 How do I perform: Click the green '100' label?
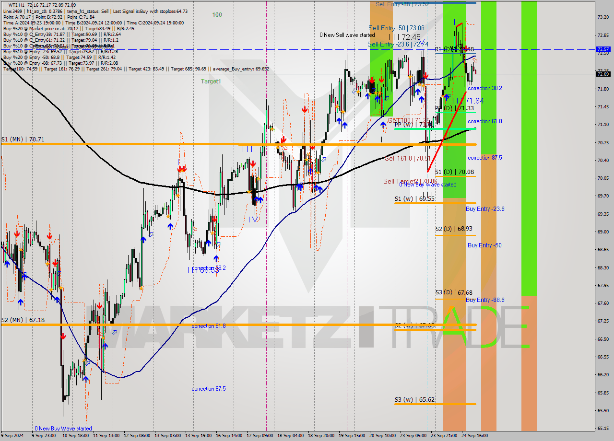(217, 15)
